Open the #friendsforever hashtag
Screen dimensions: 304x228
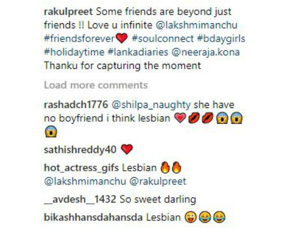point(79,39)
